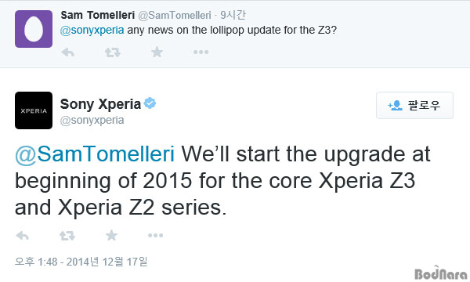Click the Sony Xperia display name

(100, 104)
